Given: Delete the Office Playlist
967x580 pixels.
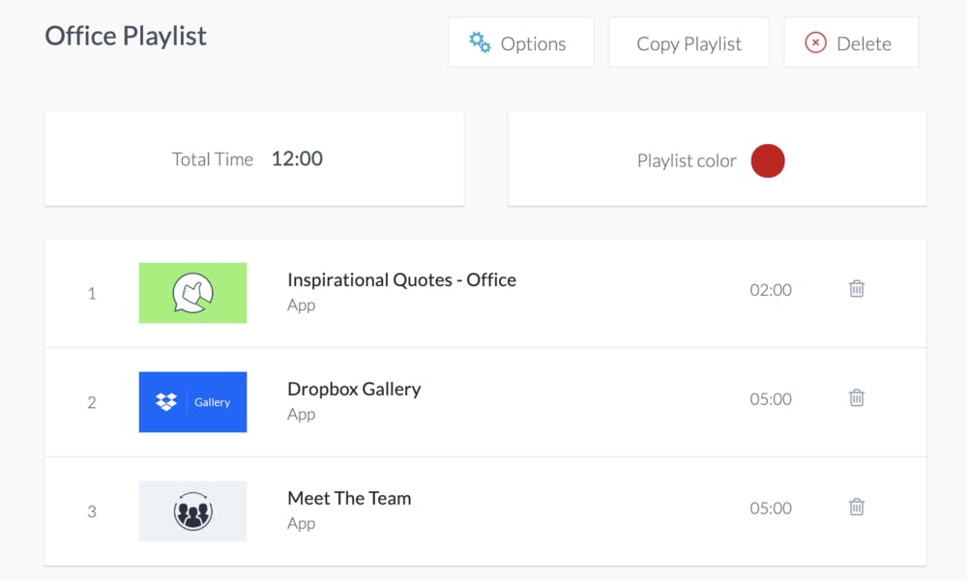Looking at the screenshot, I should point(851,43).
